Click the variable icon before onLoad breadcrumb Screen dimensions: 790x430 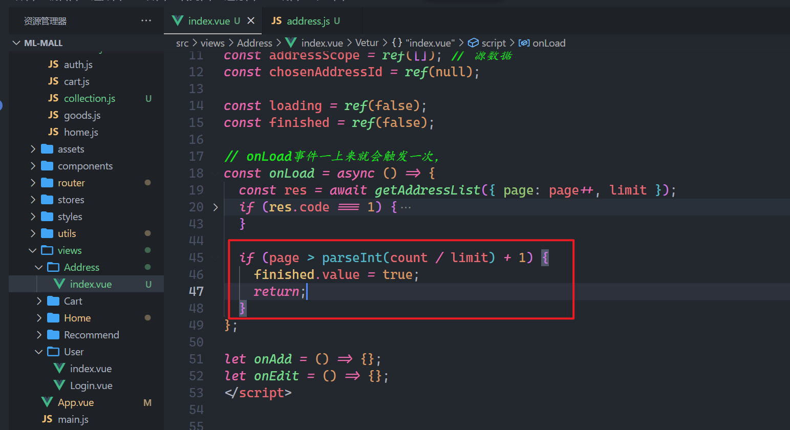524,43
